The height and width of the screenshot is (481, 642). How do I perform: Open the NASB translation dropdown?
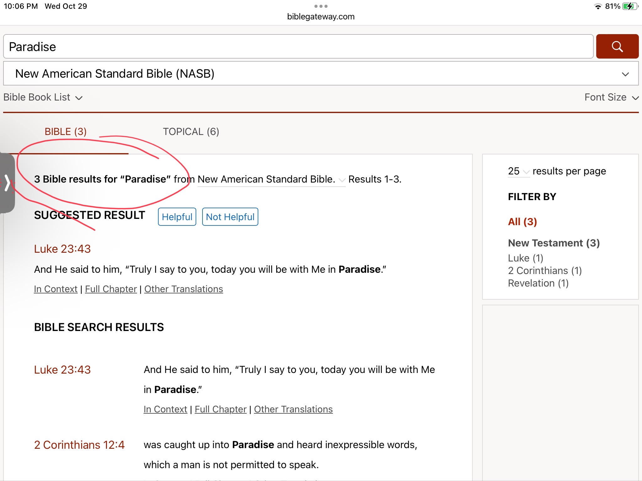click(x=321, y=74)
